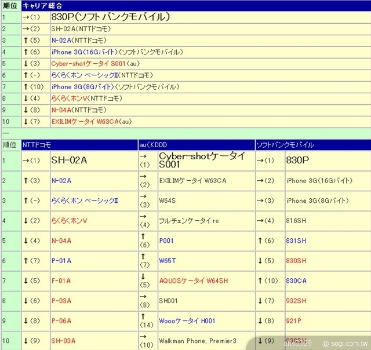Click iPhone 3G(16Gバイト) in SoftBank column
The height and width of the screenshot is (350, 371).
pyautogui.click(x=319, y=181)
